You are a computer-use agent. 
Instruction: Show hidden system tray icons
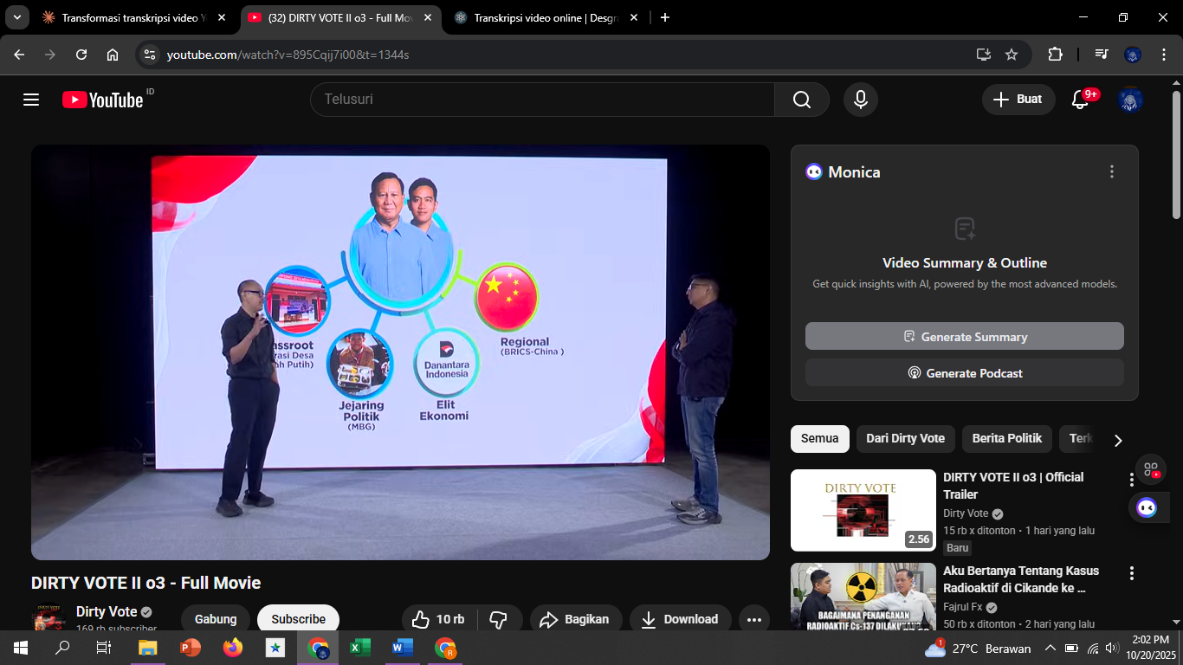point(1050,648)
